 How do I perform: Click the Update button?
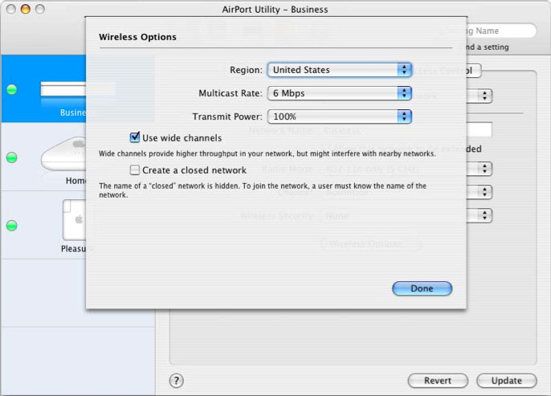click(506, 381)
